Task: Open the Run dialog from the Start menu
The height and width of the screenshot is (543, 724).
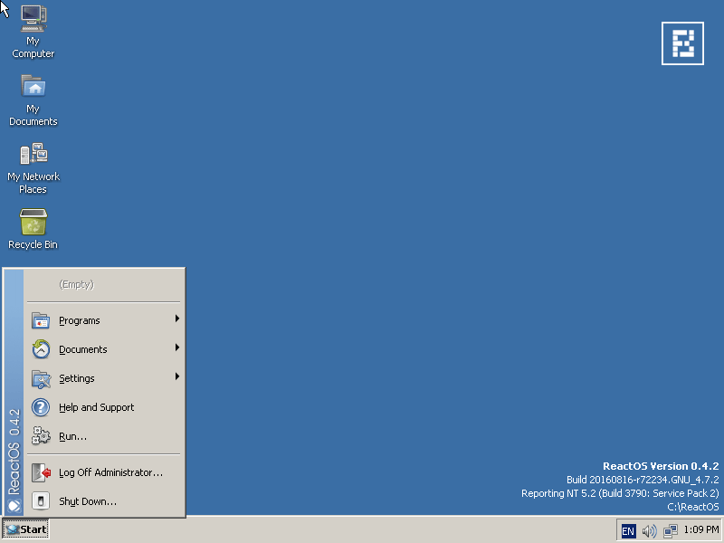Action: coord(72,436)
